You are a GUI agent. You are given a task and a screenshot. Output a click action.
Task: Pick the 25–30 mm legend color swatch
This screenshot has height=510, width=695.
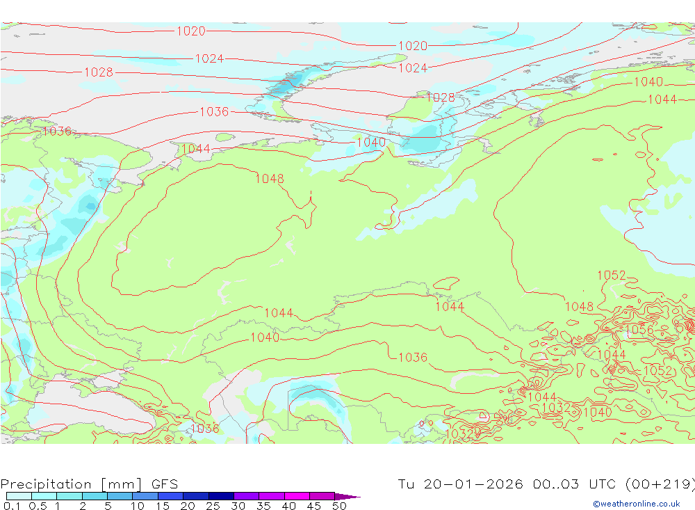click(221, 496)
